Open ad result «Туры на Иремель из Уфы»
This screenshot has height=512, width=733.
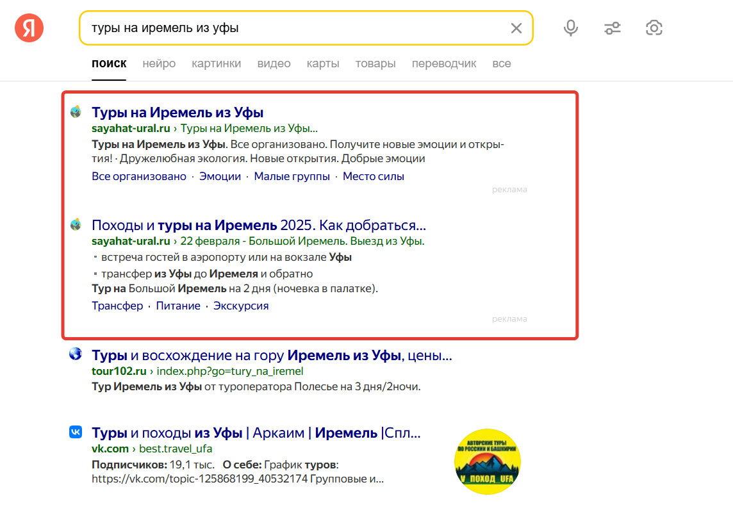click(177, 113)
